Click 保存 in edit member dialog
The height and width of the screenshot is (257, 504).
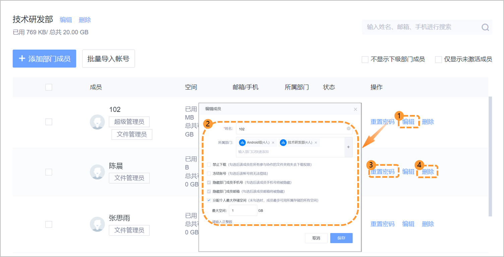[341, 238]
